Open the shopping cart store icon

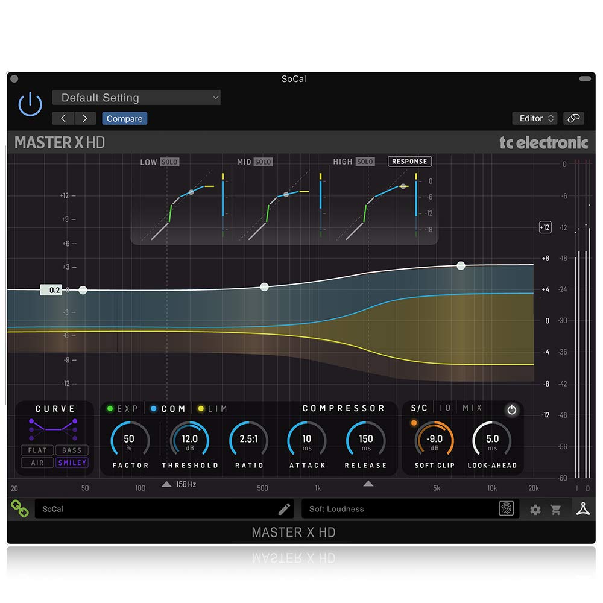[x=555, y=510]
